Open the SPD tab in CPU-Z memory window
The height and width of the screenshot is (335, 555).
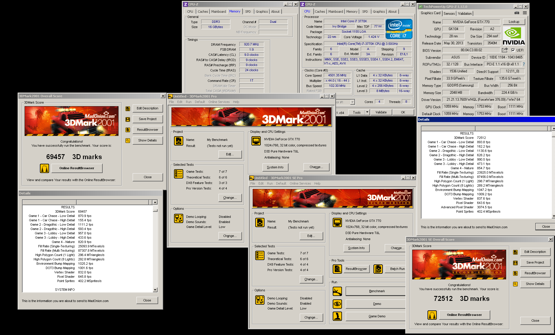[x=248, y=12]
